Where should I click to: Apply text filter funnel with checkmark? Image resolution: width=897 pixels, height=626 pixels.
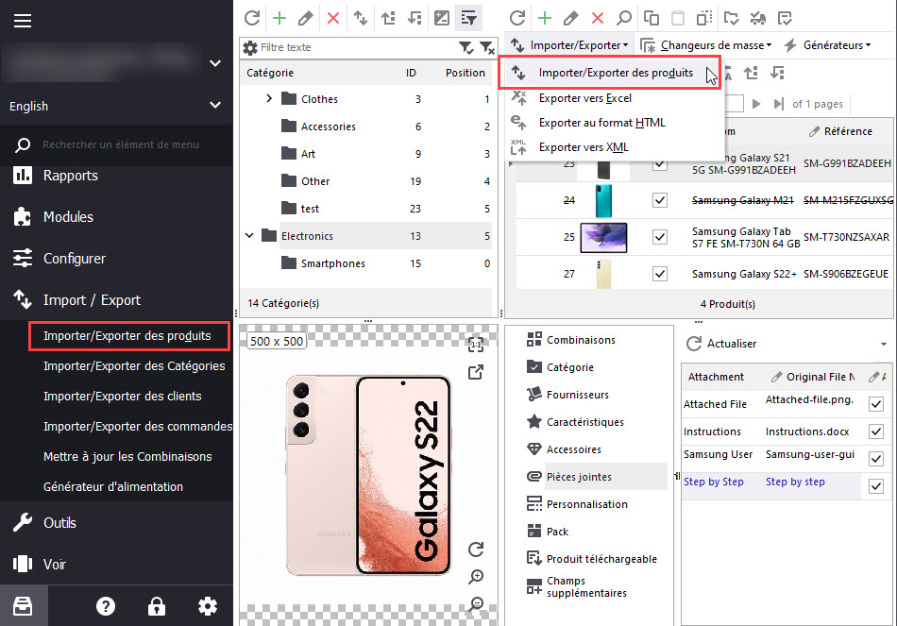coord(465,47)
